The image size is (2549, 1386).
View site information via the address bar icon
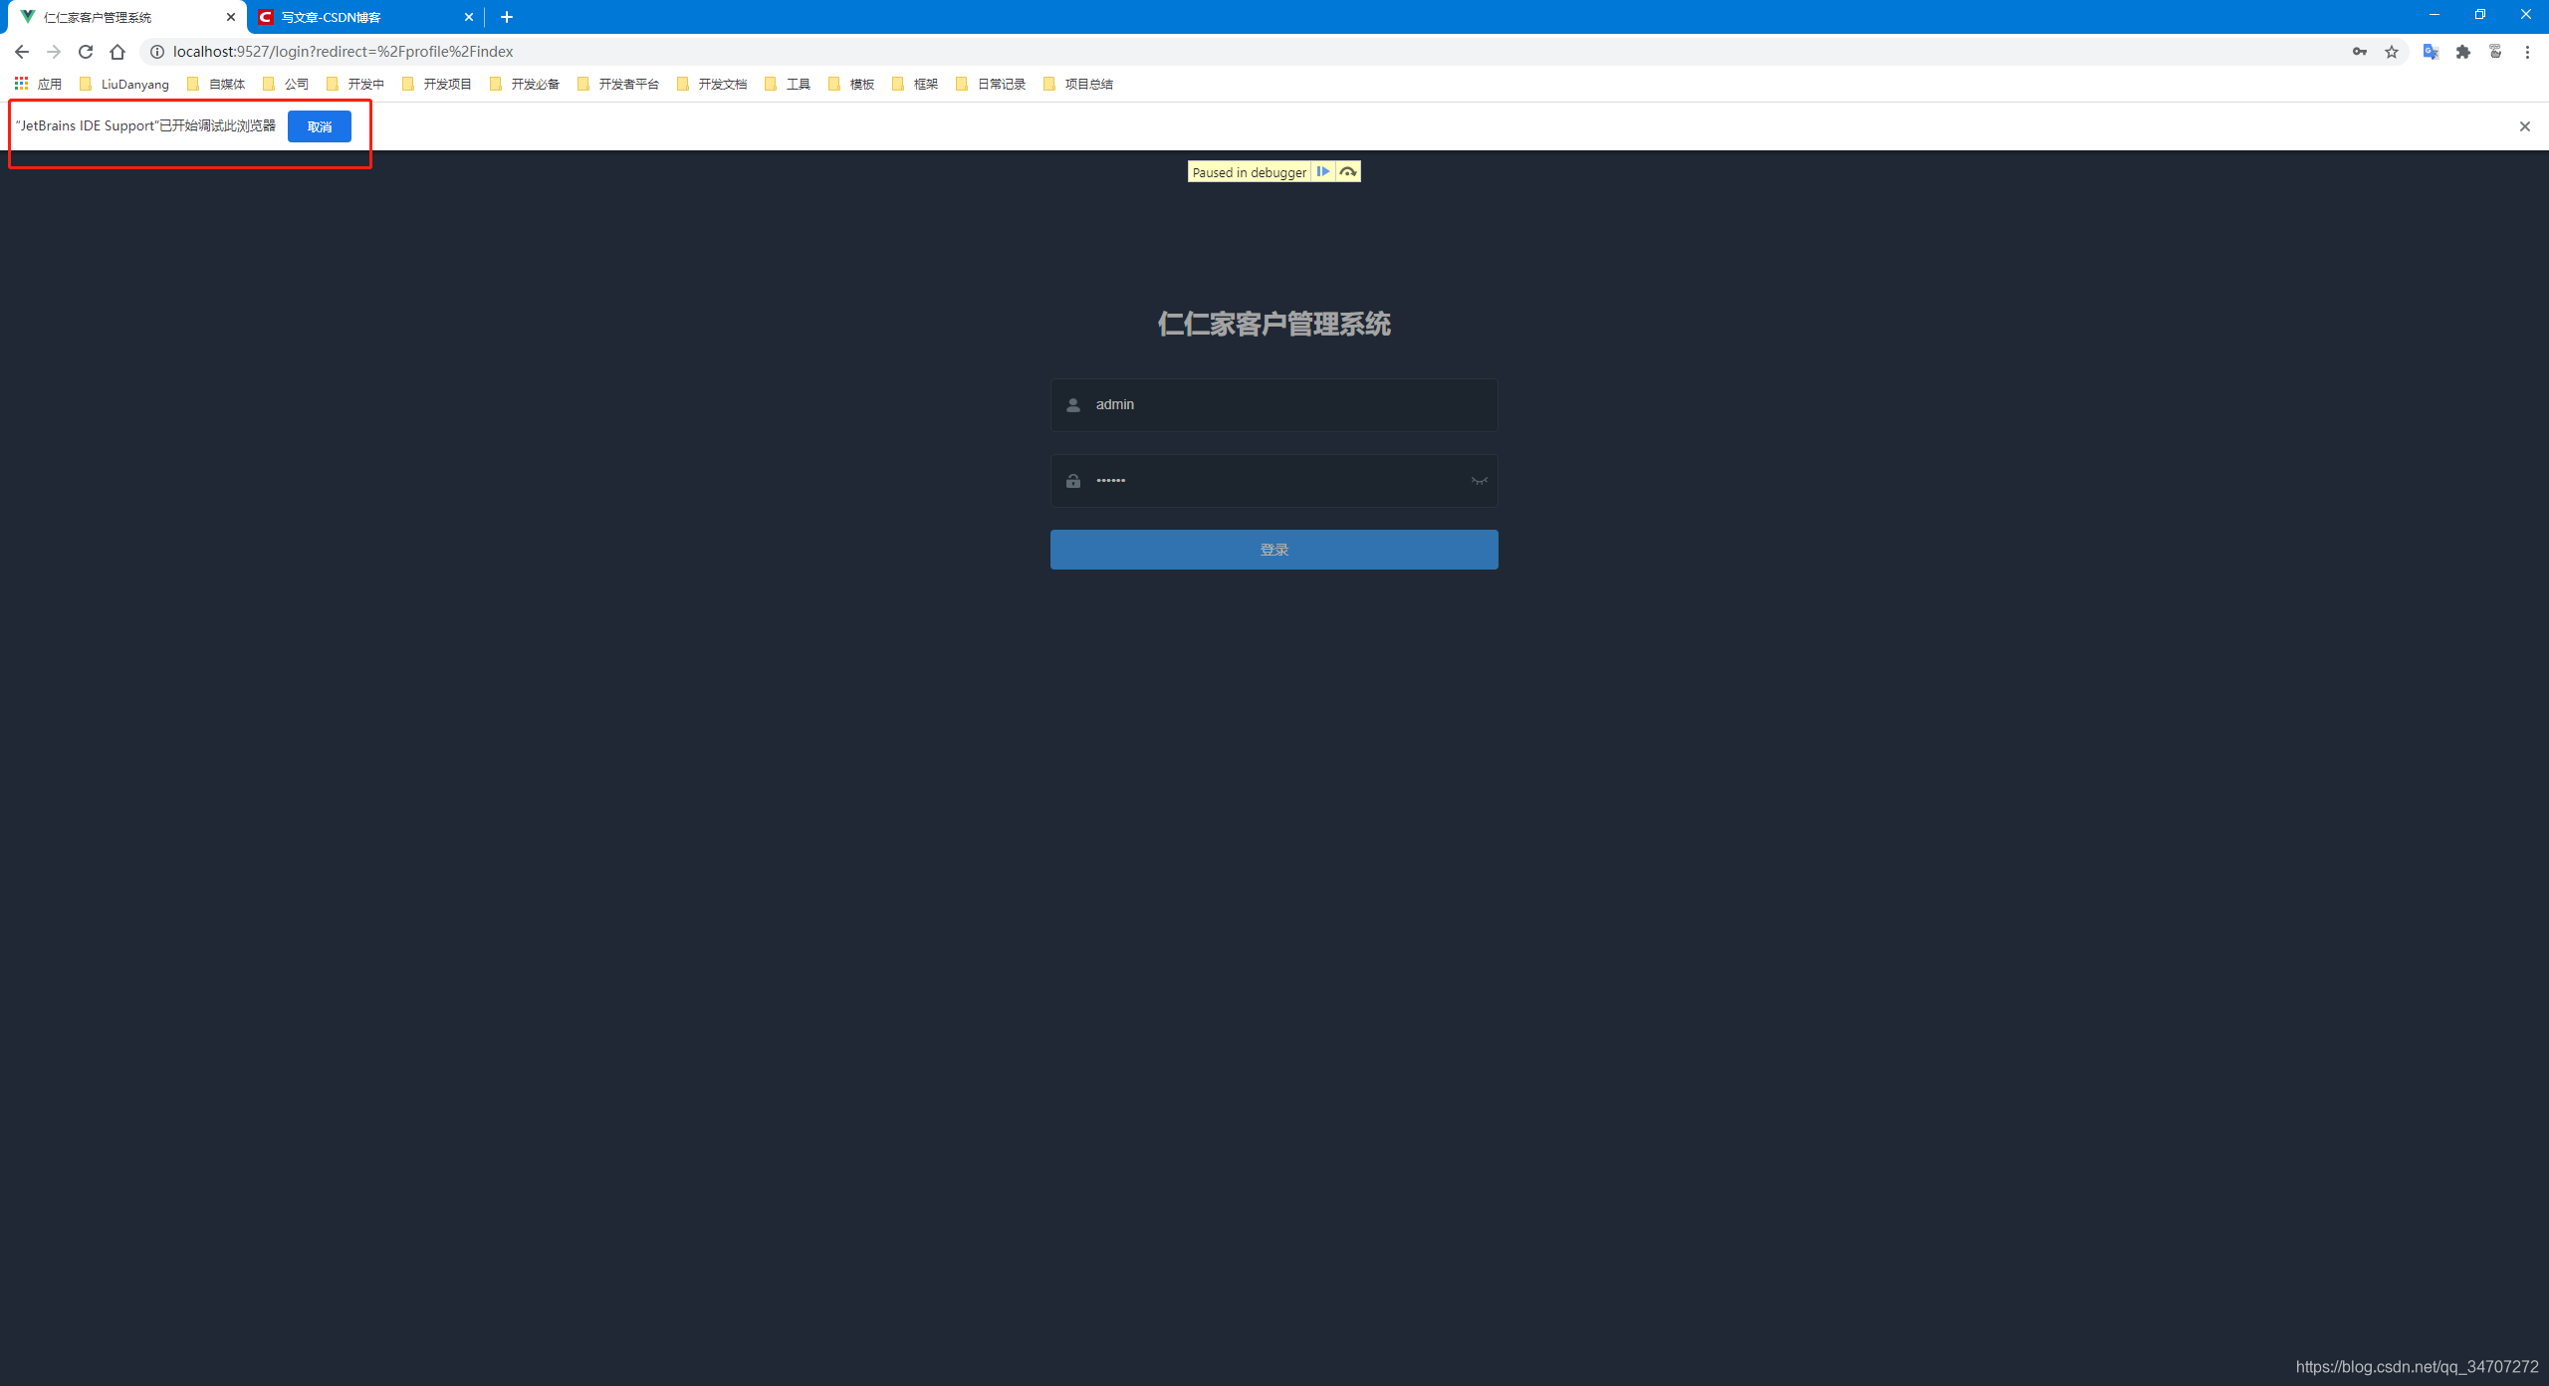pyautogui.click(x=157, y=51)
